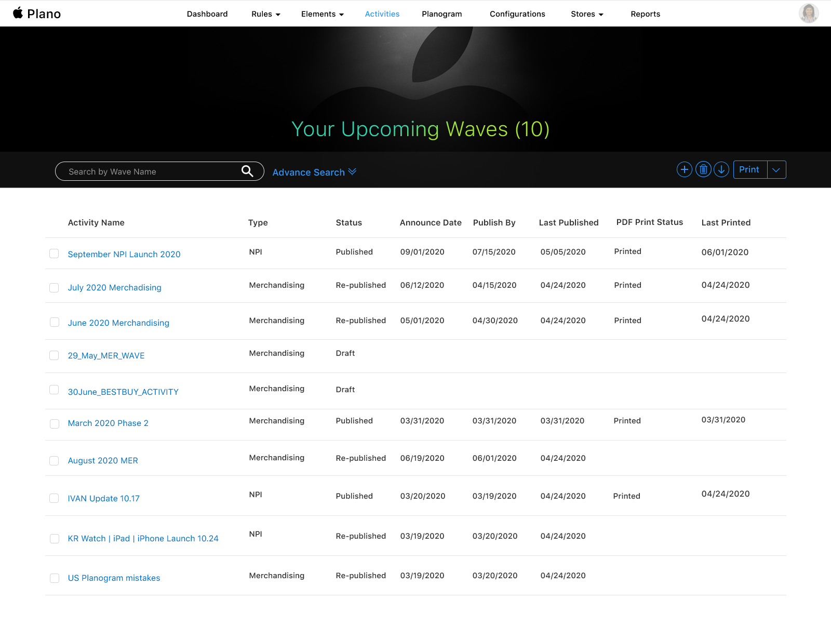Open the Rules dropdown menu
The height and width of the screenshot is (626, 831).
tap(266, 14)
